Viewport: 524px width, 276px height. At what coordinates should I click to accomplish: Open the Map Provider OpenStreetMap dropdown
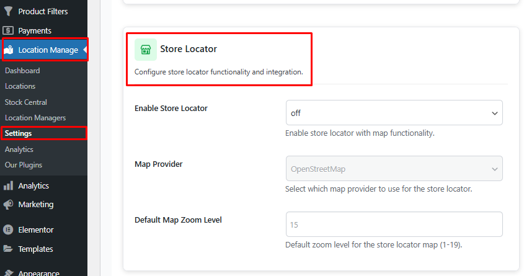pos(394,169)
